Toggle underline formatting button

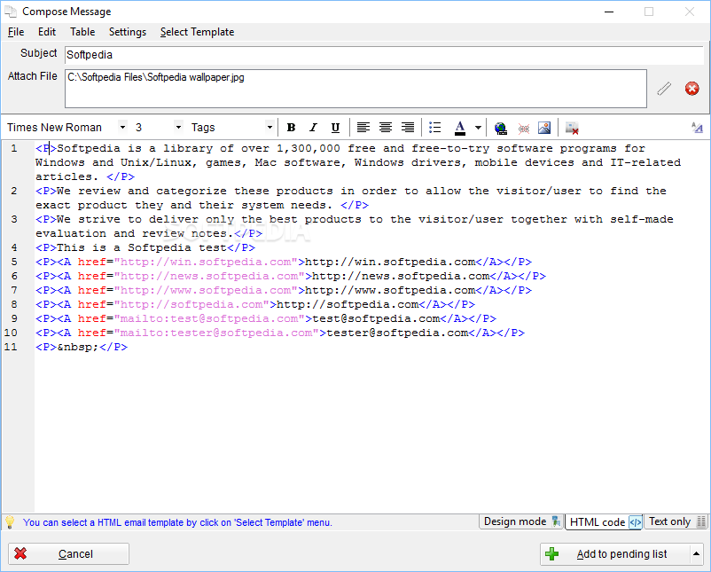335,128
